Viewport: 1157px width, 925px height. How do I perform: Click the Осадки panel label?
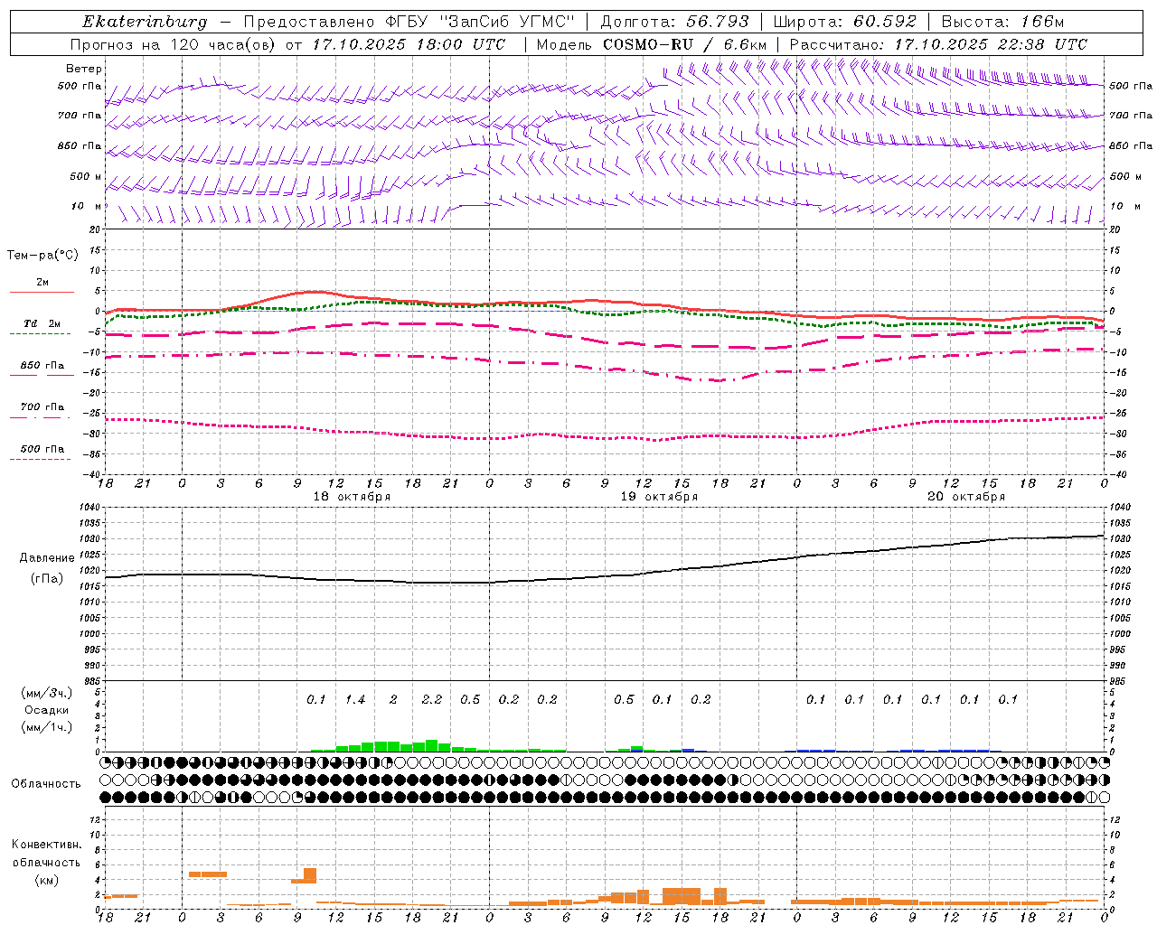click(45, 710)
